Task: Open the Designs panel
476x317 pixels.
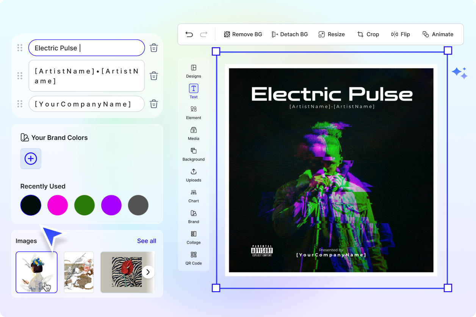Action: click(x=194, y=71)
